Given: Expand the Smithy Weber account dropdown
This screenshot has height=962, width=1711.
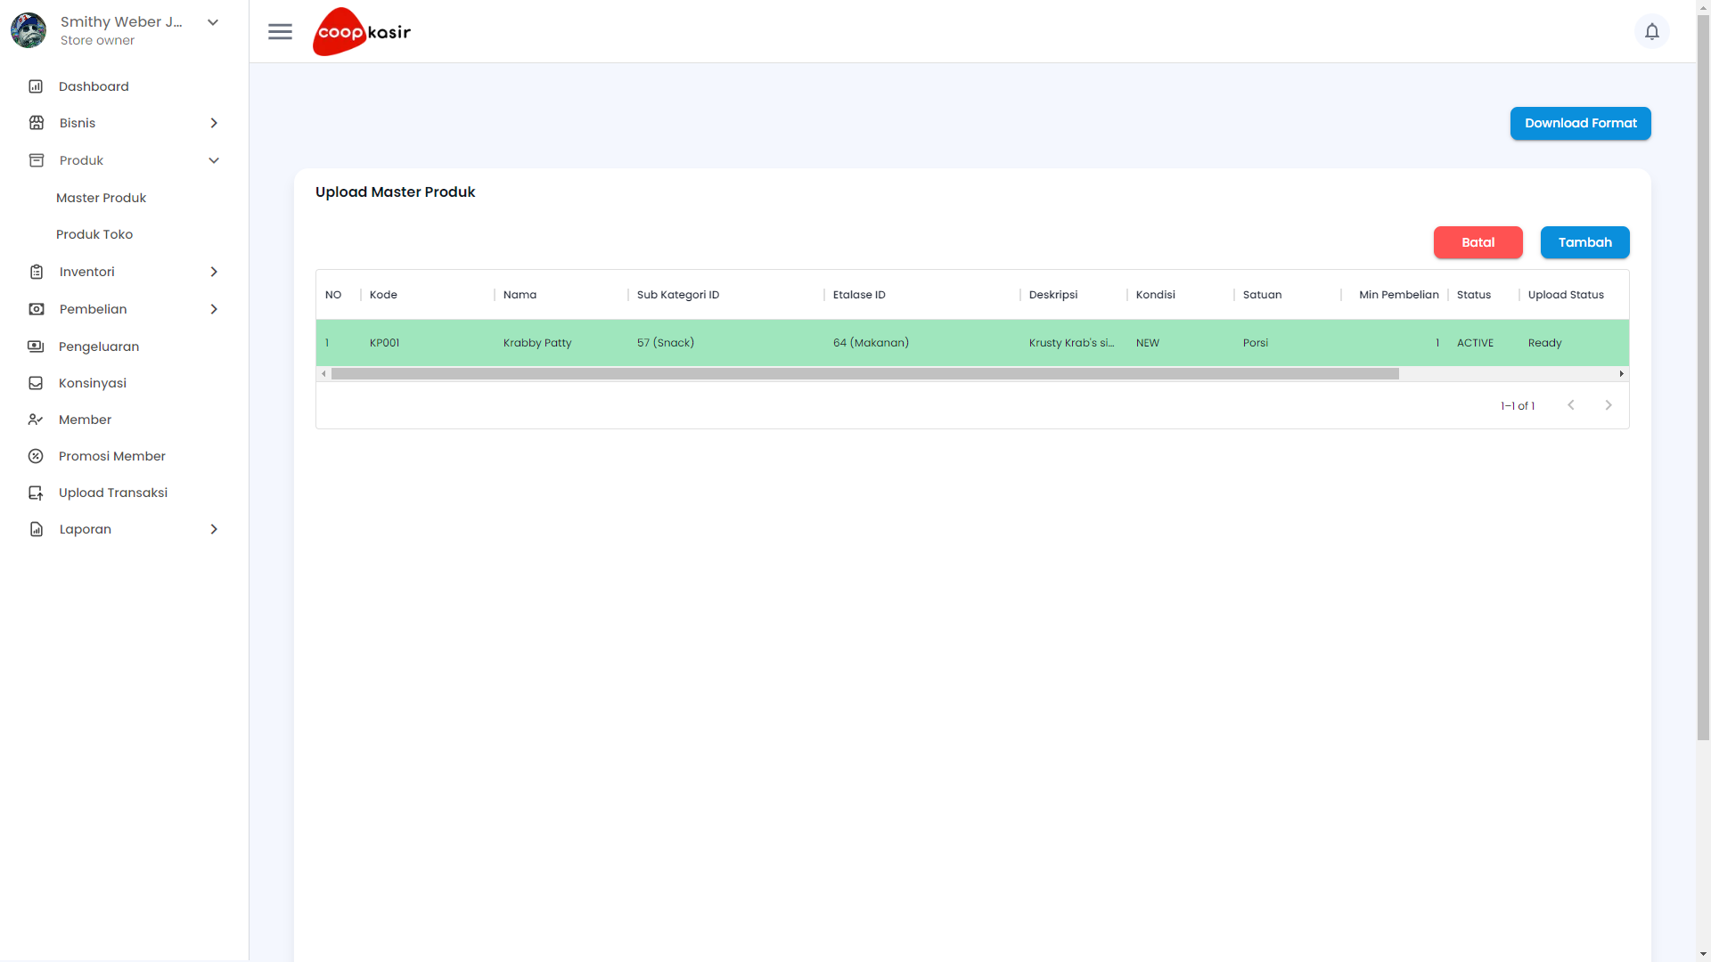Looking at the screenshot, I should click(213, 22).
